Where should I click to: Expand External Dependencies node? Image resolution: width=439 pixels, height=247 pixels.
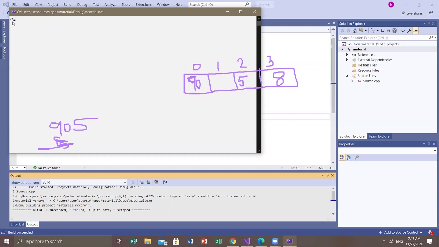pos(347,60)
